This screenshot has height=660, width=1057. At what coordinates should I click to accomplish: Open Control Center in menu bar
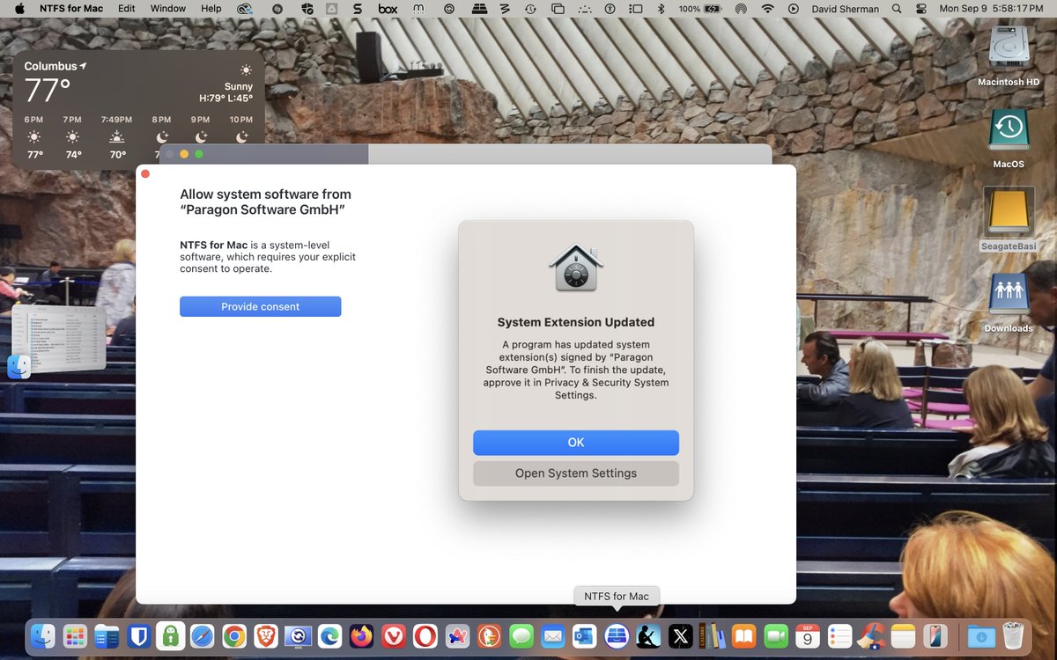(921, 9)
